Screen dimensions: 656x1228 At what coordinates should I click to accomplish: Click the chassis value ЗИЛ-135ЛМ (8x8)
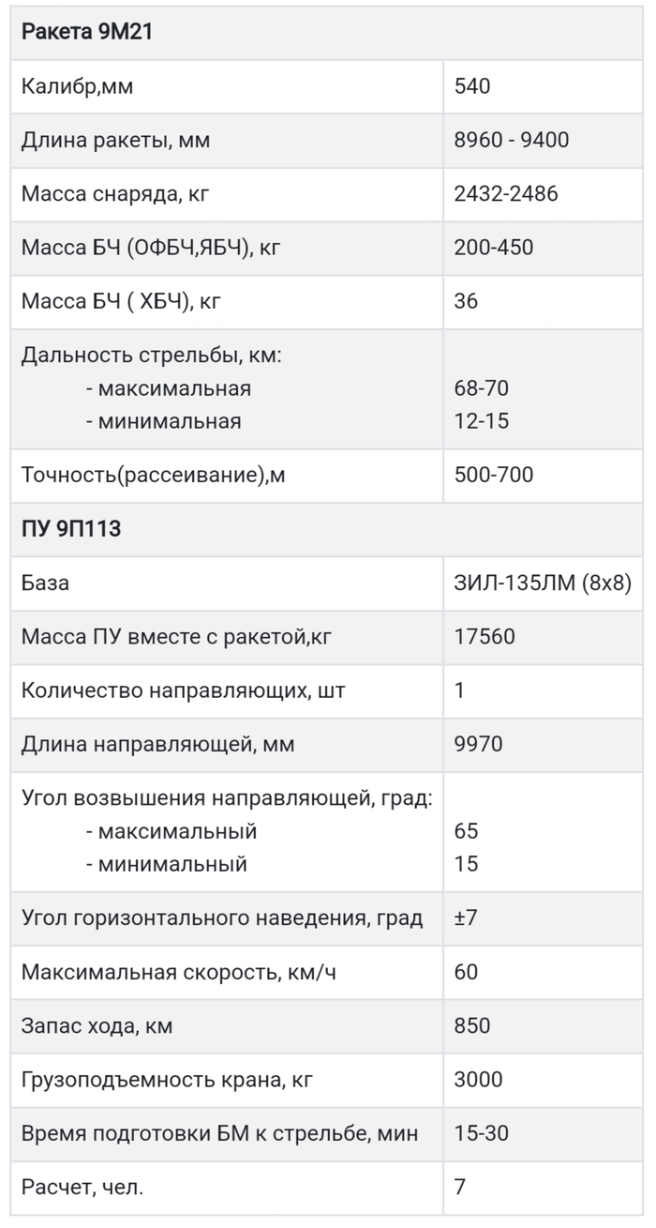pyautogui.click(x=543, y=583)
